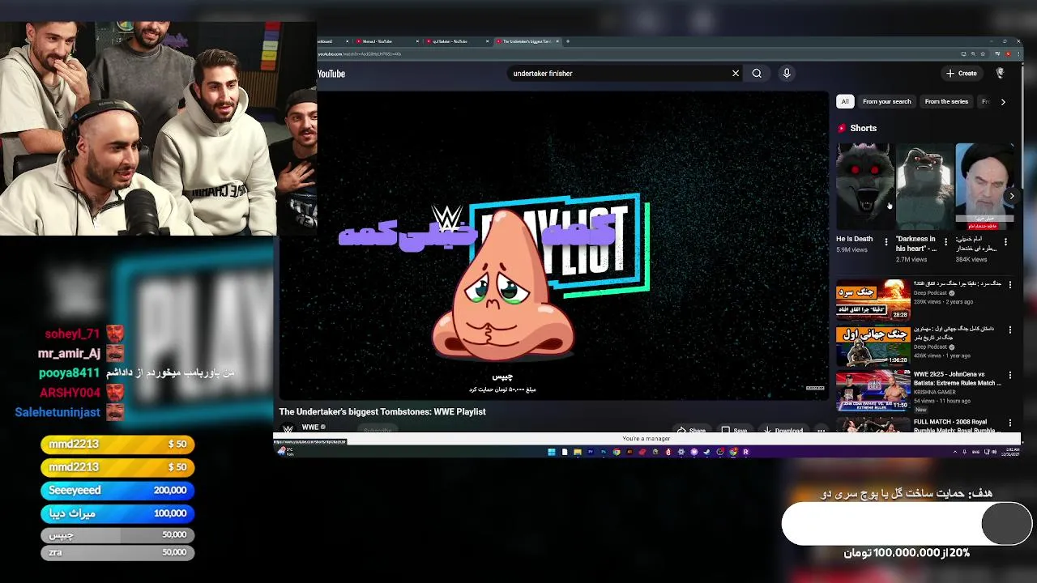This screenshot has height=583, width=1037.
Task: Open the 28:28 Deep Podcast video thumbnail
Action: click(x=873, y=300)
